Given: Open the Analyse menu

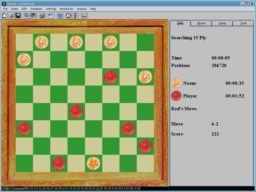Looking at the screenshot, I should [81, 8].
